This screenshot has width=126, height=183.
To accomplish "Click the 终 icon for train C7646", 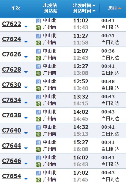I will coord(38,164).
